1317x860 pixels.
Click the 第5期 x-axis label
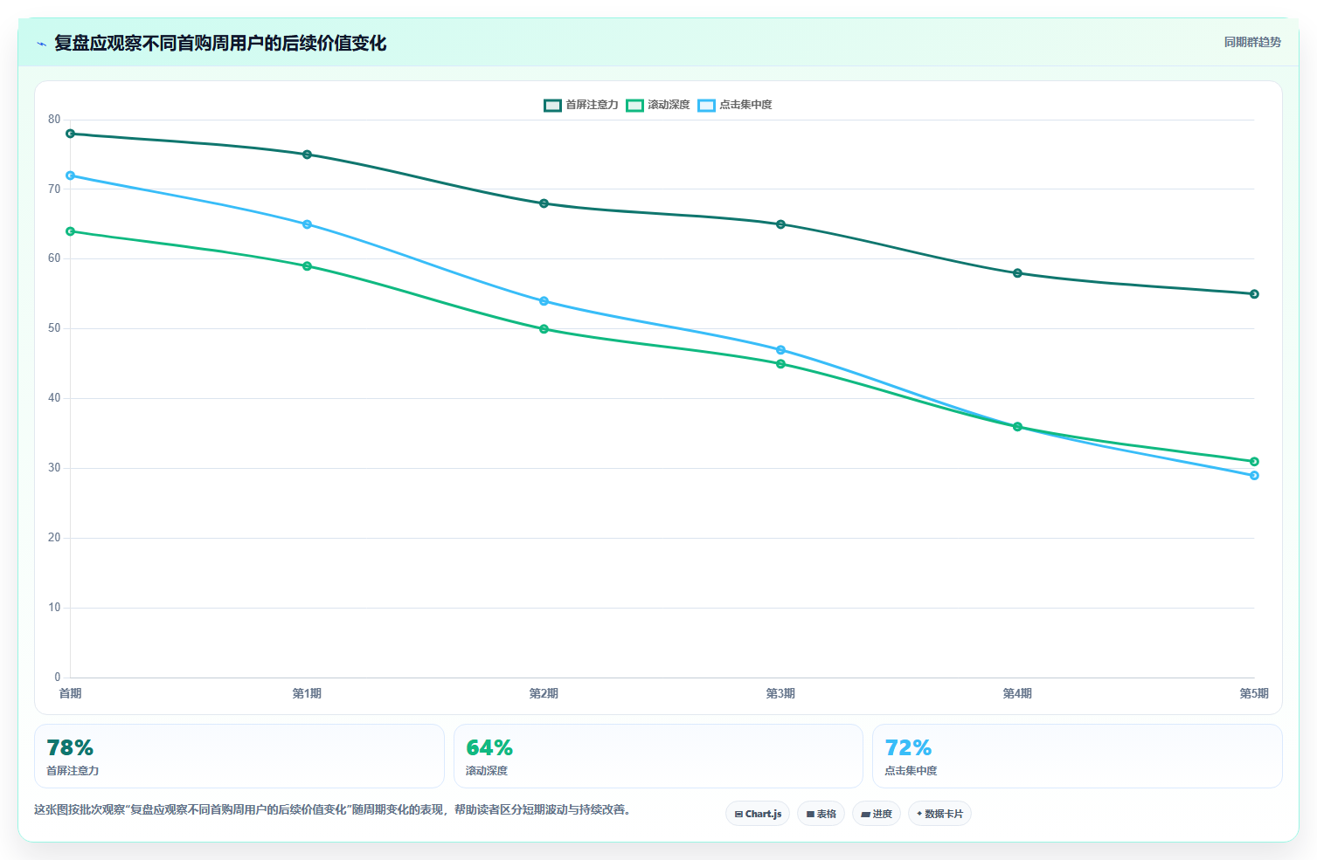tap(1254, 693)
